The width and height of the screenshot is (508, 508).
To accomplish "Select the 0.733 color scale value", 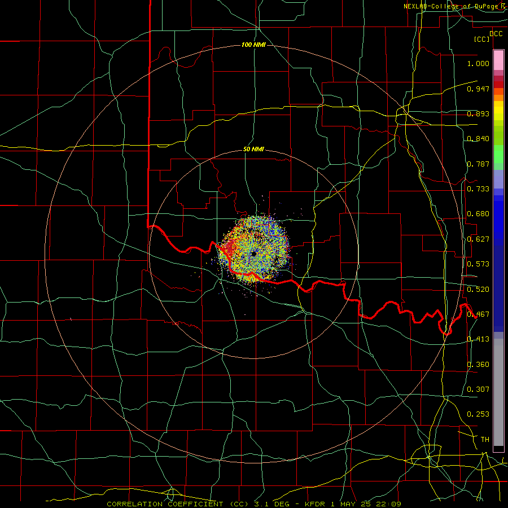I will pyautogui.click(x=478, y=189).
